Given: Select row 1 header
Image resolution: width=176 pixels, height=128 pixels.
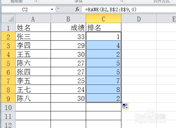Looking at the screenshot, I should click(x=8, y=28).
